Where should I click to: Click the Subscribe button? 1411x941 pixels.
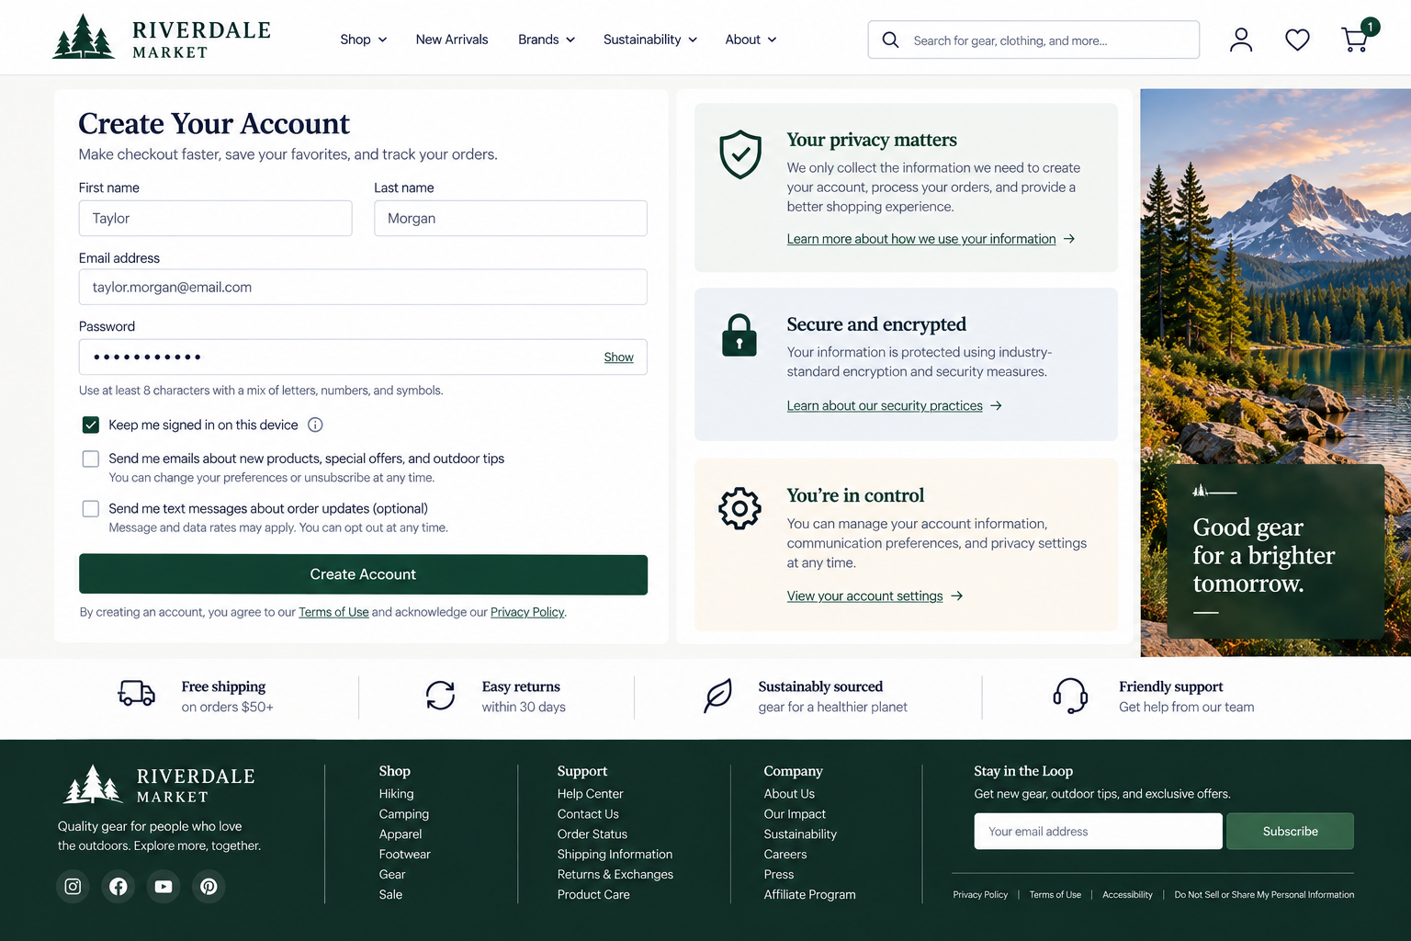[1290, 832]
